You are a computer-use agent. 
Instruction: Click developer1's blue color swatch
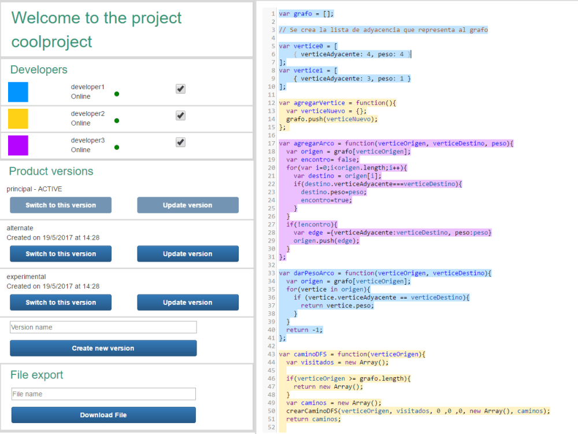coord(18,92)
